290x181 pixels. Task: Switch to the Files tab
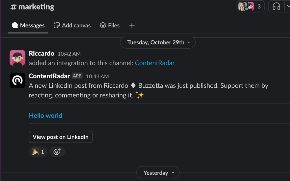[110, 25]
